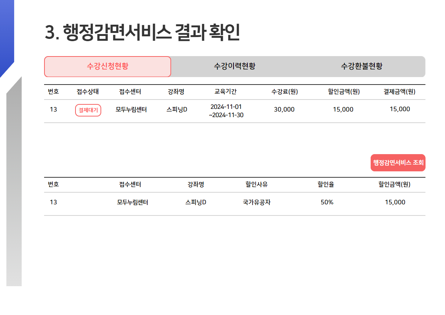Click 스피닝D in the discount results table
Screen dimensions: 445x315
pyautogui.click(x=196, y=202)
